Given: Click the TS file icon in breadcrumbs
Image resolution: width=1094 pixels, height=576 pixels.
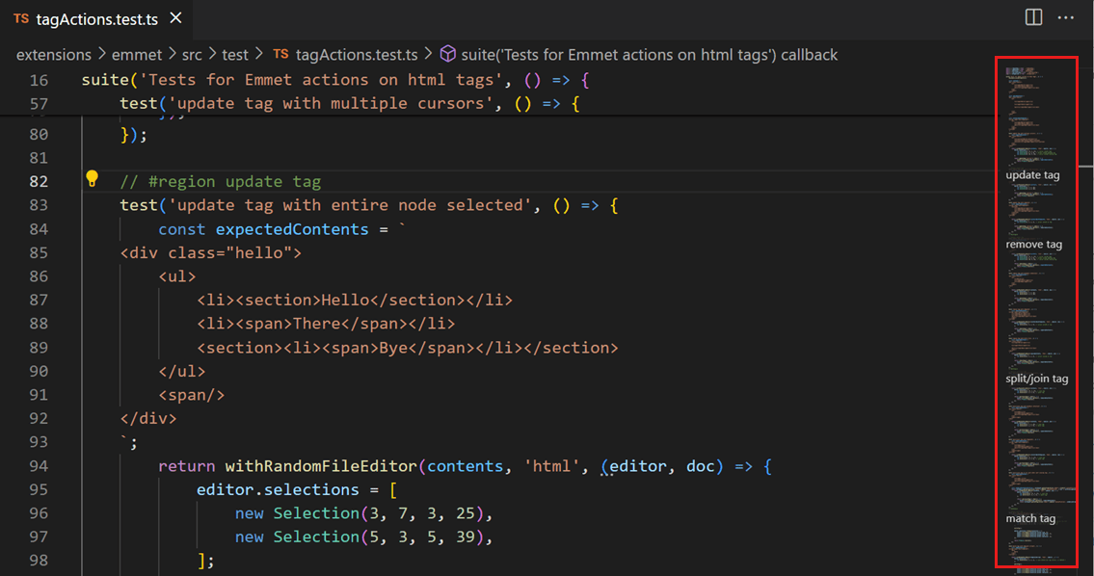Looking at the screenshot, I should 280,54.
